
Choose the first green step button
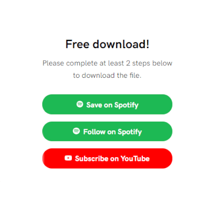click(x=107, y=104)
